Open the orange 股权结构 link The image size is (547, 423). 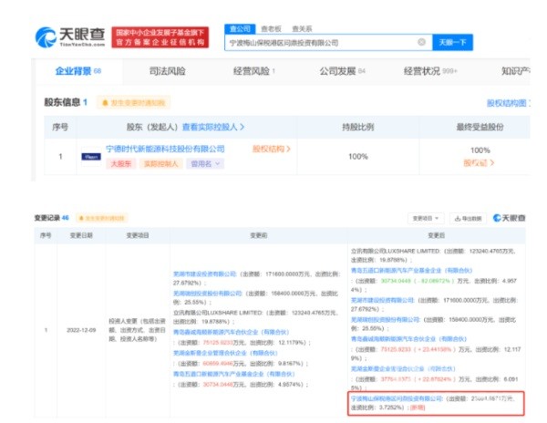[272, 149]
